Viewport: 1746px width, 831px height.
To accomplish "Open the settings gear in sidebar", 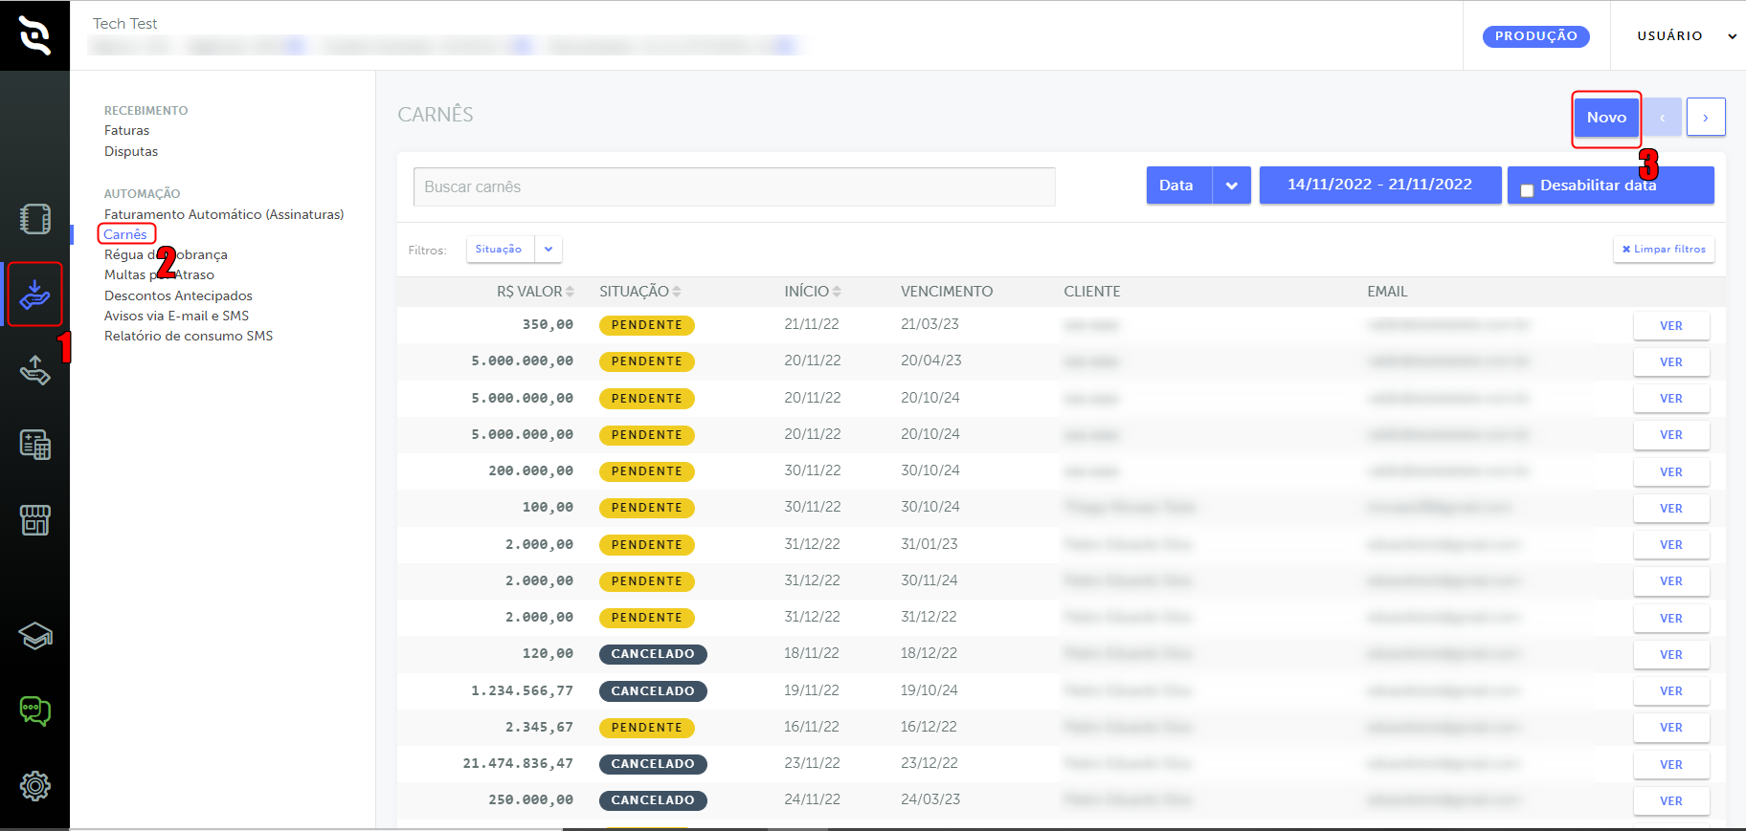I will [x=35, y=786].
